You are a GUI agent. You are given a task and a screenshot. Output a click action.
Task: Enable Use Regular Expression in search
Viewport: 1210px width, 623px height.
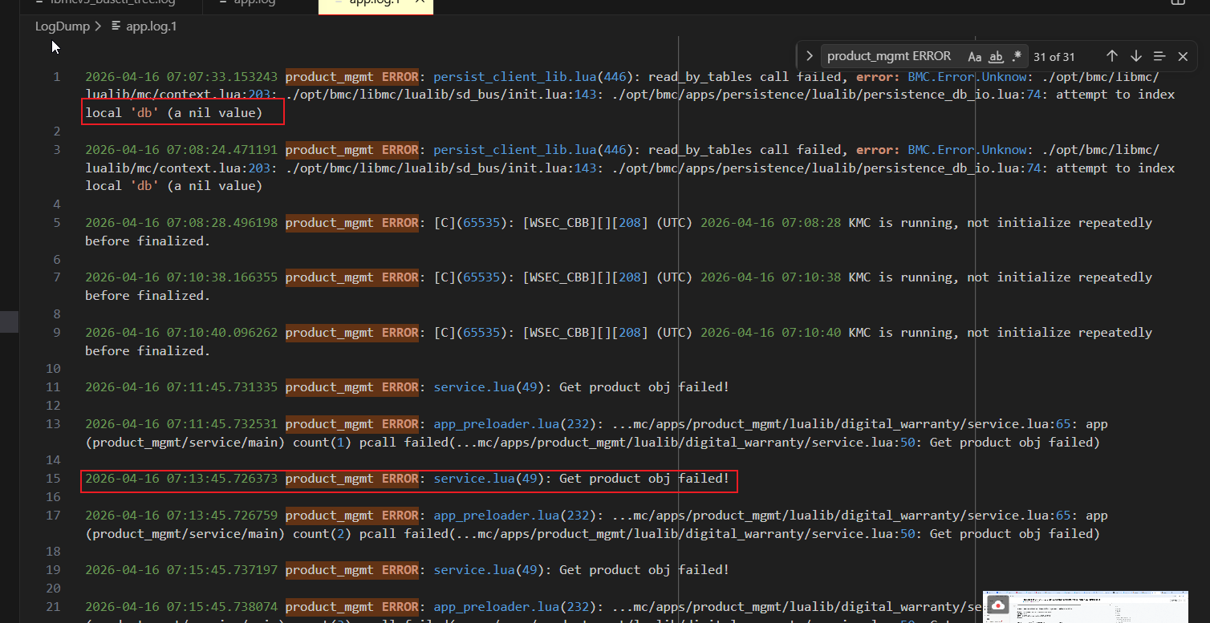[x=1017, y=56]
